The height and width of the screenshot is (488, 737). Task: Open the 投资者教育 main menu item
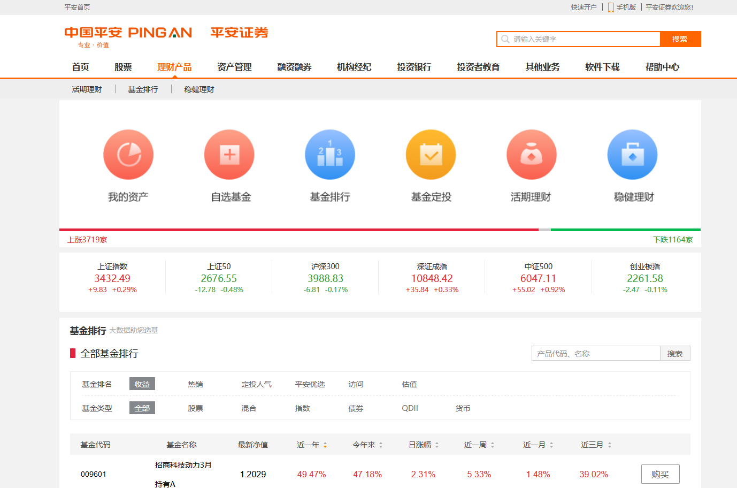478,67
